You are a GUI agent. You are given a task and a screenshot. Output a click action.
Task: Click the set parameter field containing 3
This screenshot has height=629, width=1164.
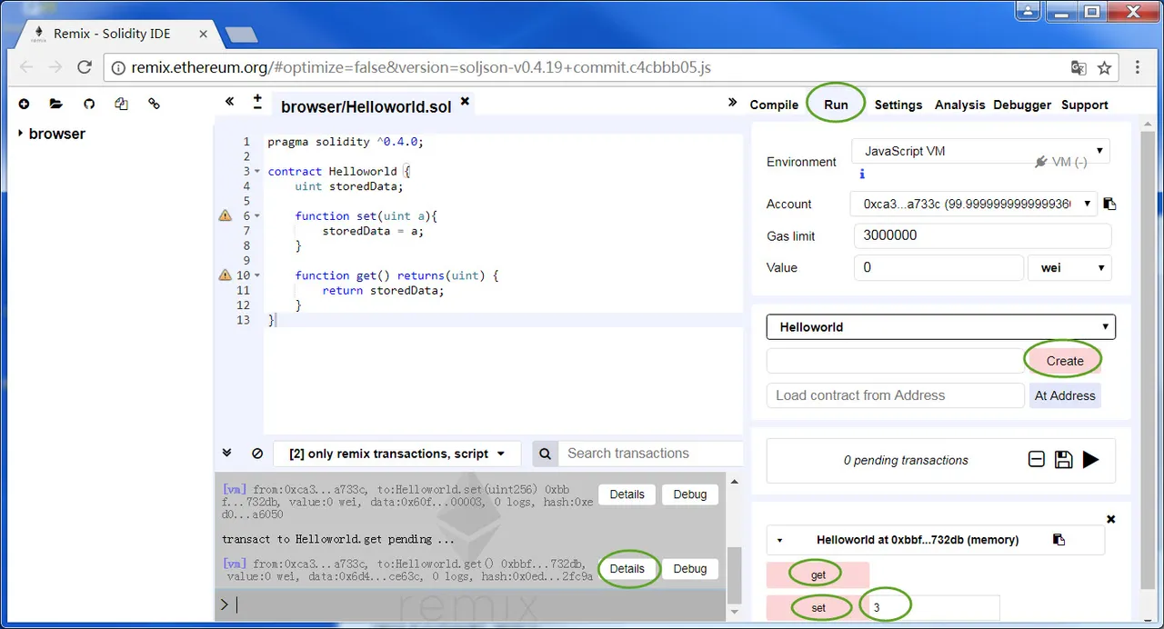click(934, 607)
